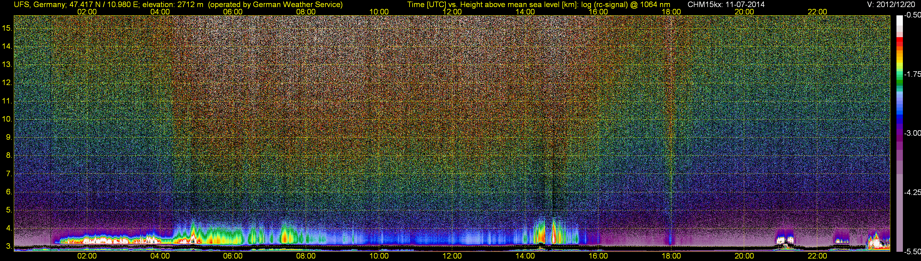Click the height axis label '9.'
This screenshot has height=261, width=921.
click(9, 137)
